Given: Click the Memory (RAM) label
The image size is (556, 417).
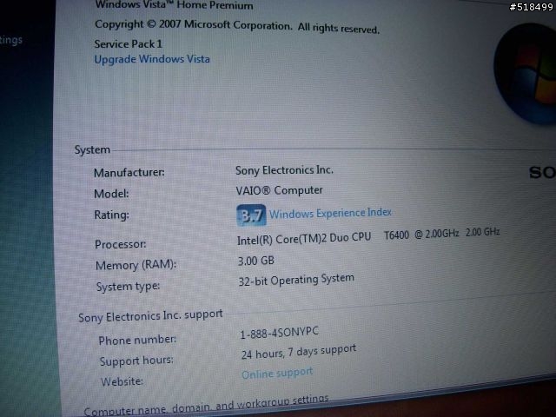Looking at the screenshot, I should 136,265.
